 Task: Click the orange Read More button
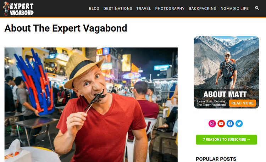[243, 103]
